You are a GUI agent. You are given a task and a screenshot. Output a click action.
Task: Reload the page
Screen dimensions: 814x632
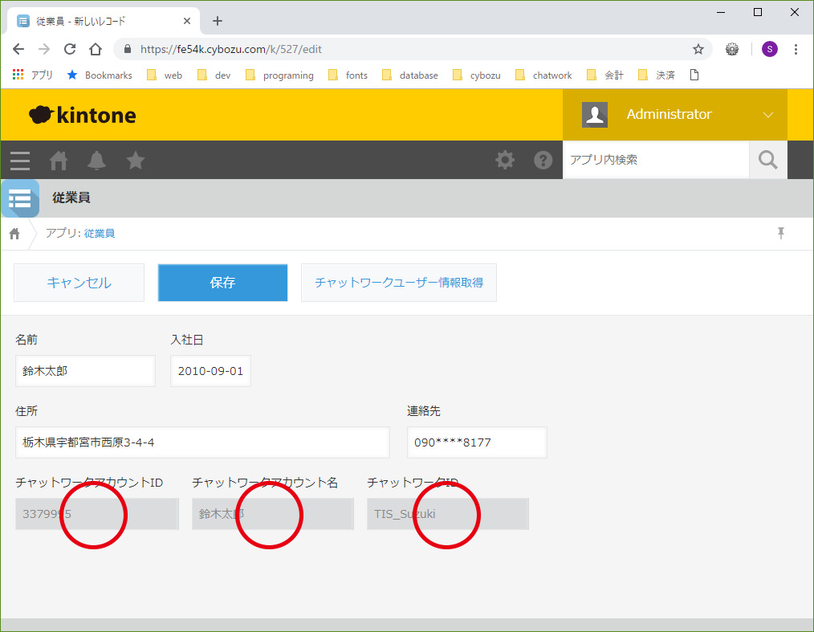pyautogui.click(x=70, y=49)
